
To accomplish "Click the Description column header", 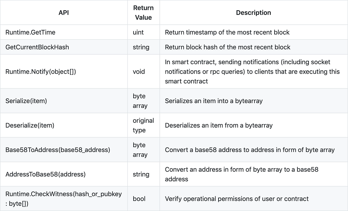I will 254,13.
